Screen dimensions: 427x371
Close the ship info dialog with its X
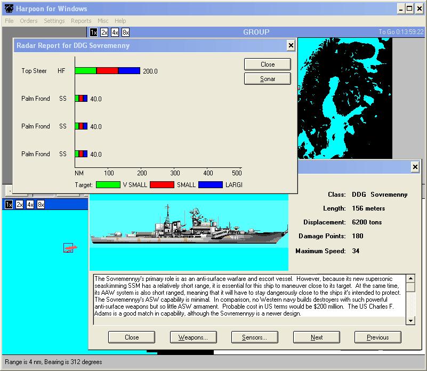click(415, 167)
